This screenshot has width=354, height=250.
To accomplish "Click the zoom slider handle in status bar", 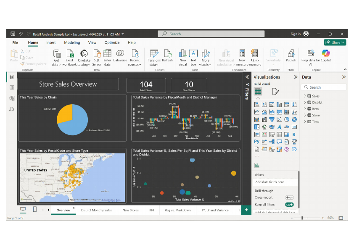I will point(302,218).
